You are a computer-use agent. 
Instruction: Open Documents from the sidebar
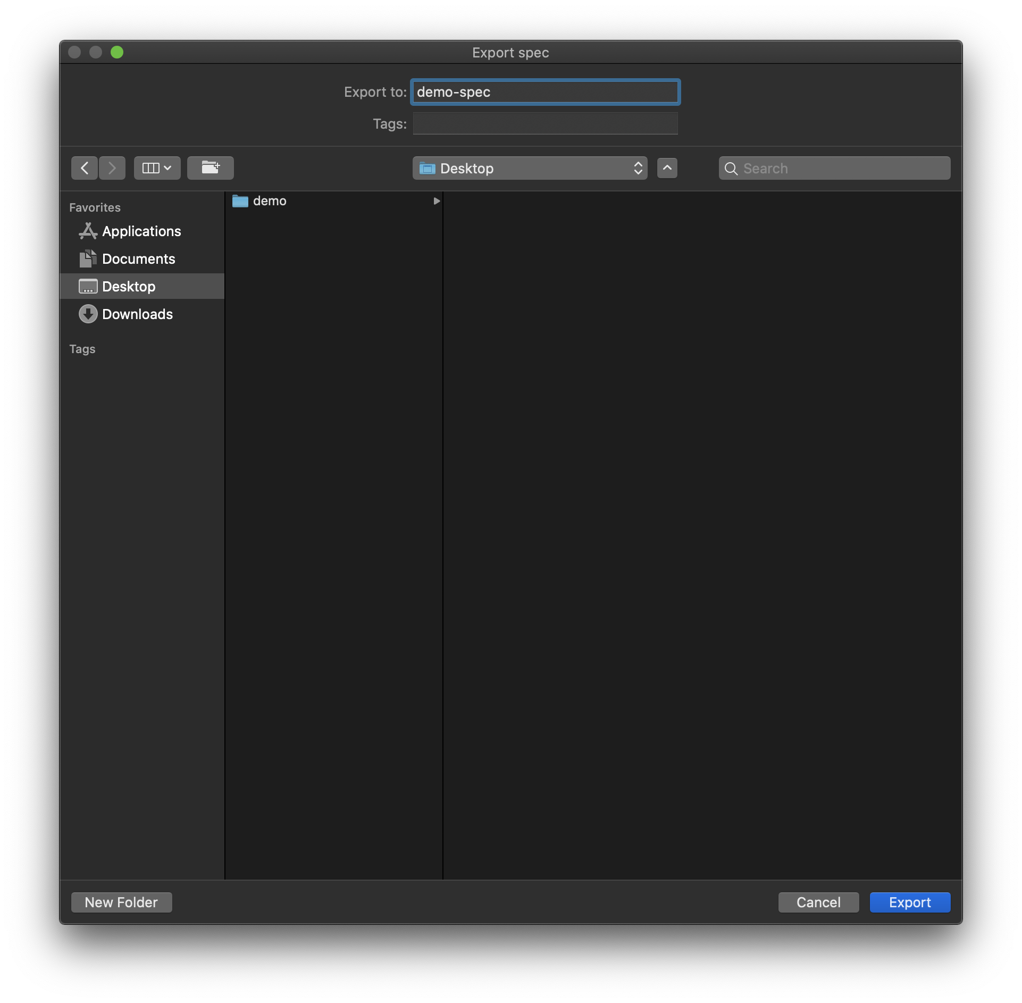138,259
